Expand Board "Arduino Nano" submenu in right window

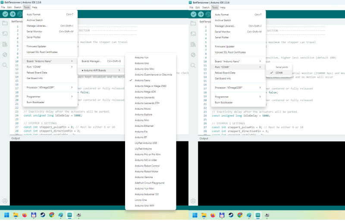point(238,61)
